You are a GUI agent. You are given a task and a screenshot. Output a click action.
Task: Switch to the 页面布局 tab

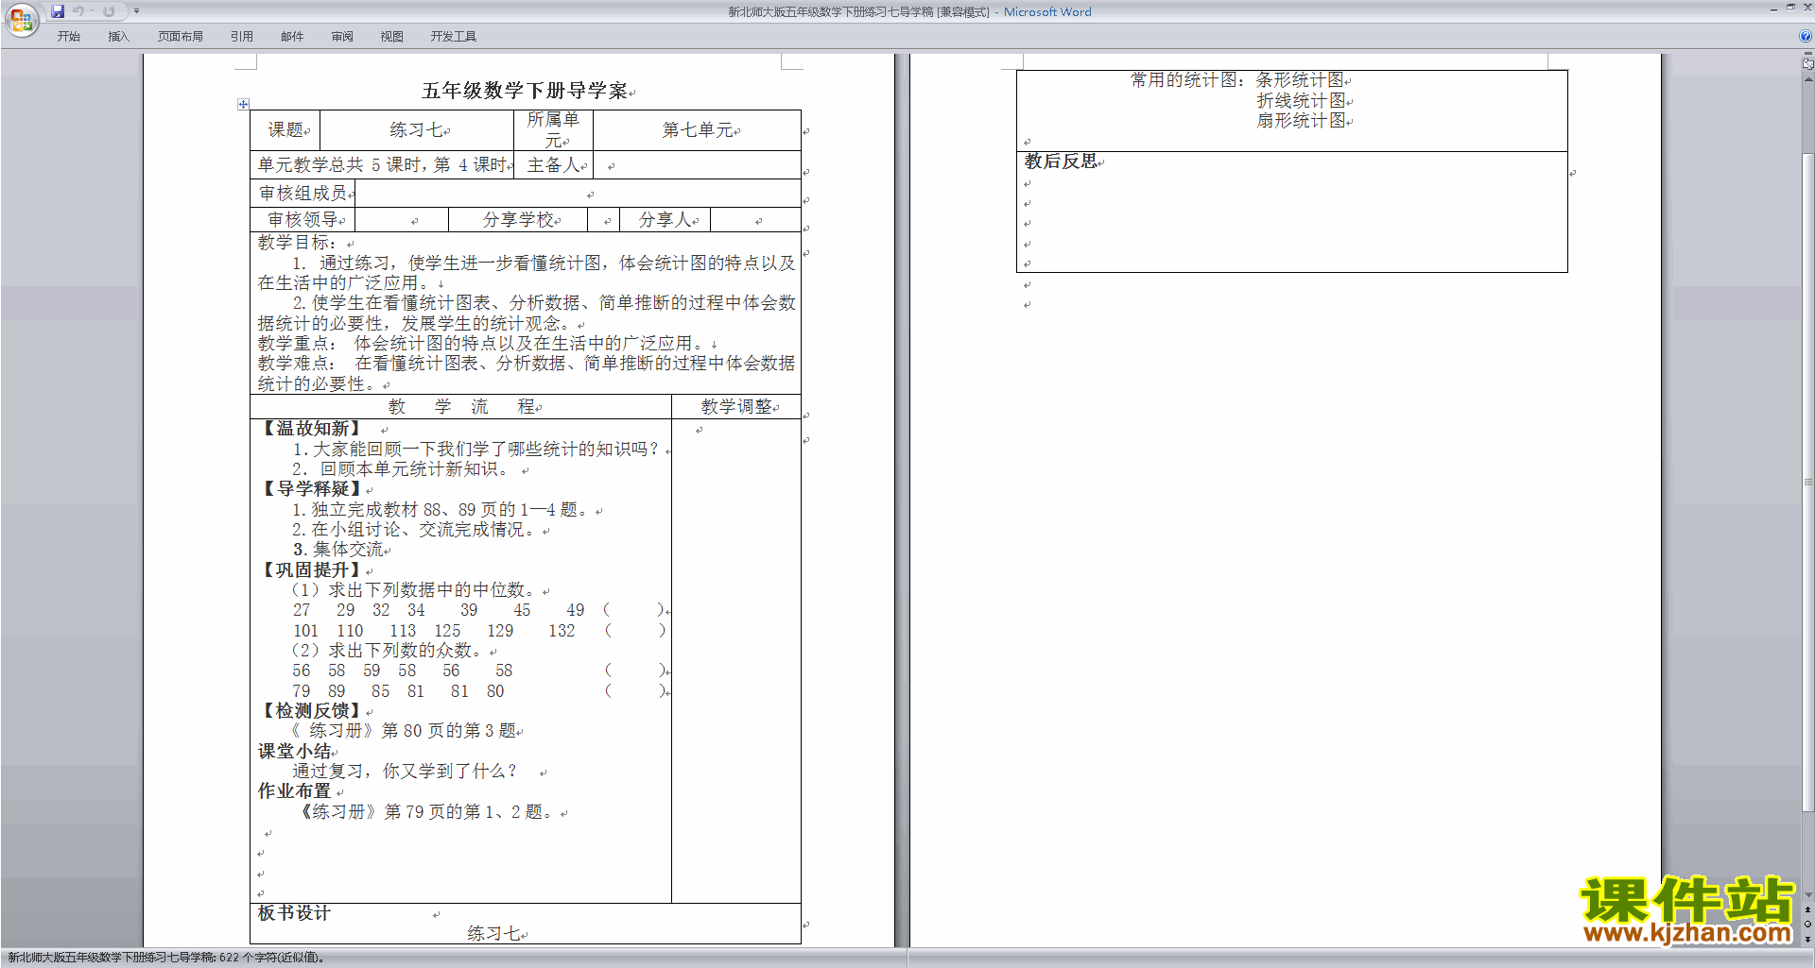(x=180, y=37)
